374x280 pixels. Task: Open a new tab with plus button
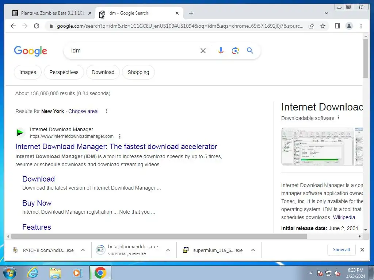click(191, 13)
